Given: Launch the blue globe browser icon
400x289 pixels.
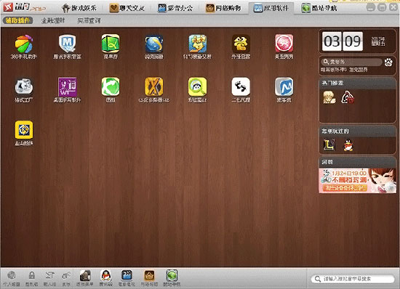Looking at the screenshot, I should click(x=154, y=44).
